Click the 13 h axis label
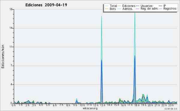Image resolution: width=180 pixels, height=111 pixels. (103, 105)
